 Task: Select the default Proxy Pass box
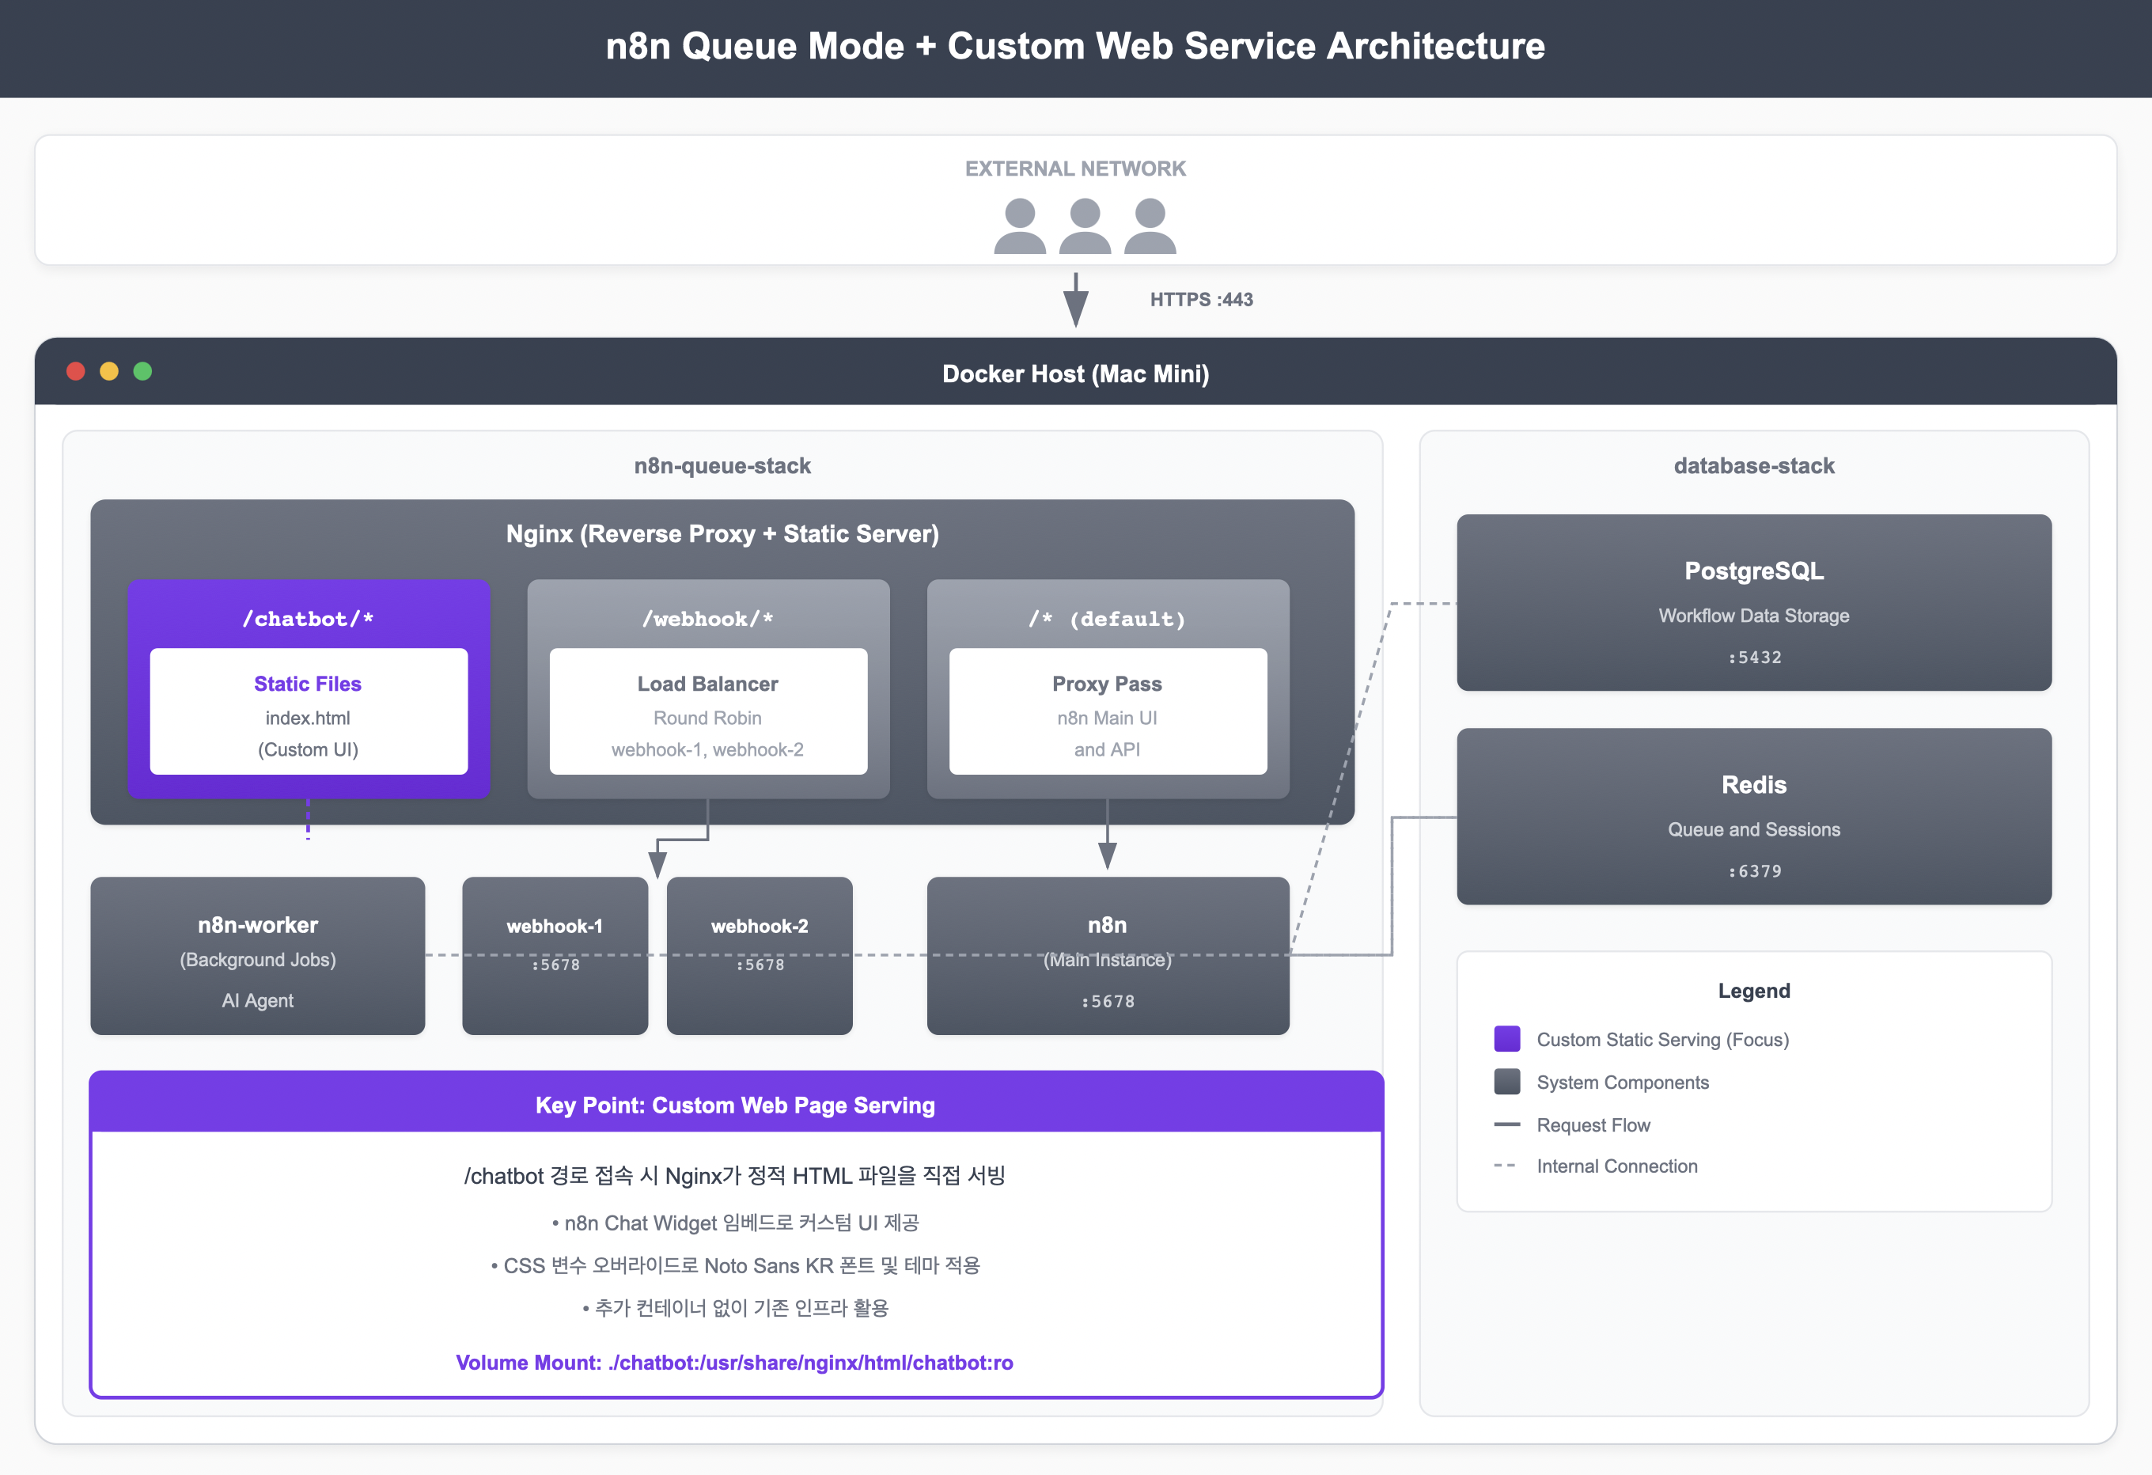[x=1108, y=711]
